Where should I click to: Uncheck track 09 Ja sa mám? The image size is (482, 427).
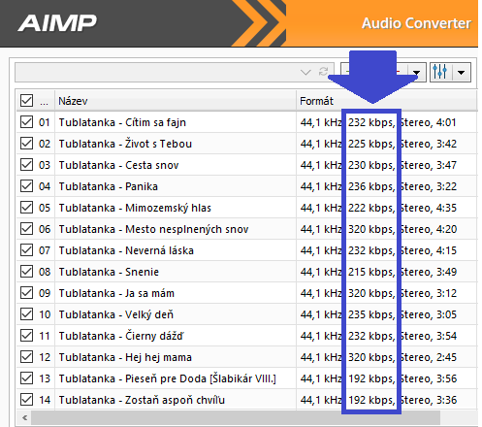click(x=26, y=293)
